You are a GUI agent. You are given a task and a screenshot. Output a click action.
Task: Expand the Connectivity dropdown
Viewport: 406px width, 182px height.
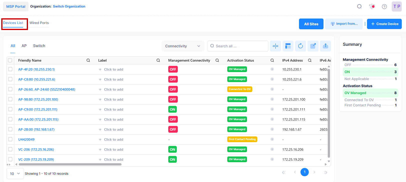pyautogui.click(x=183, y=46)
